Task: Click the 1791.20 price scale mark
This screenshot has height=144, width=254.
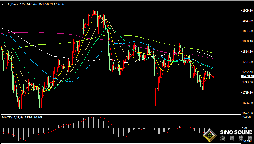Action: pos(247,62)
